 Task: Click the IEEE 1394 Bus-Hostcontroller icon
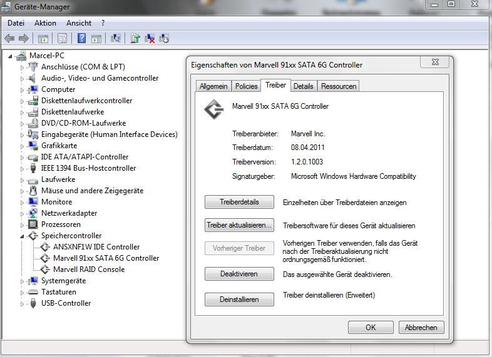[x=33, y=168]
